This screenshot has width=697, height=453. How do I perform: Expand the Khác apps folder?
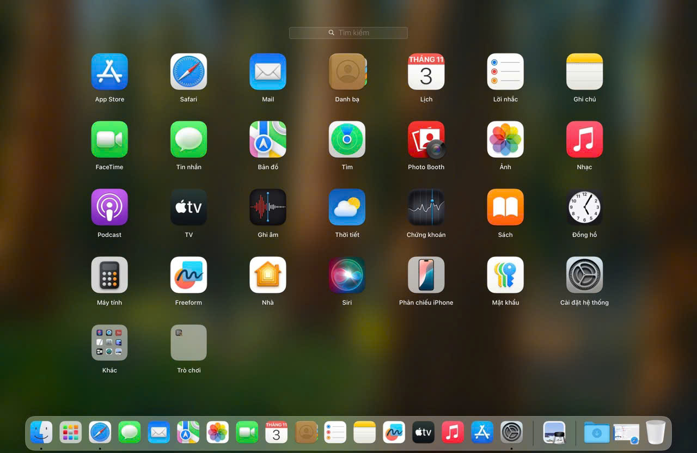tap(109, 342)
